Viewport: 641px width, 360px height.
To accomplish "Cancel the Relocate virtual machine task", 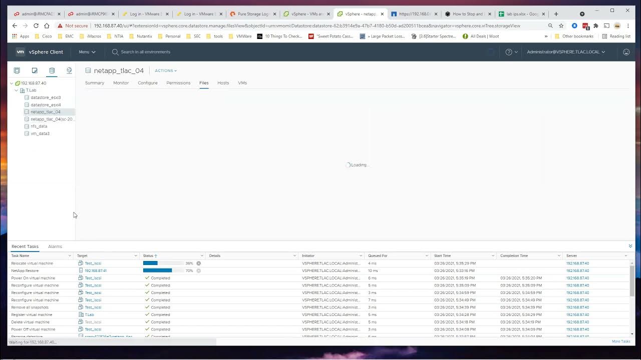I will [x=198, y=263].
